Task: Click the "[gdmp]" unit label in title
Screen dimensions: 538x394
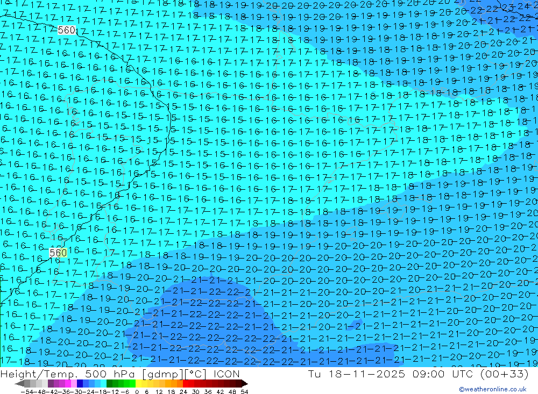Action: [163, 374]
